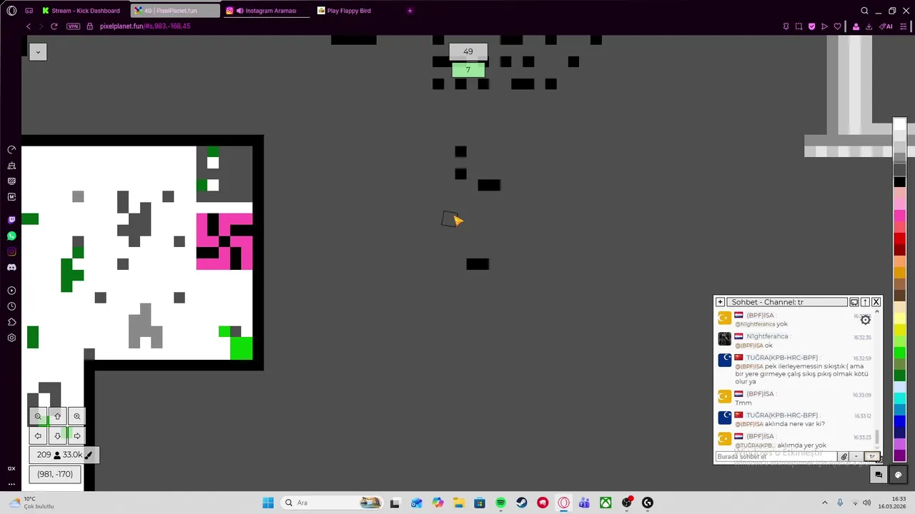Viewport: 915px width, 514px height.
Task: Open browser history clock icon
Action: [x=11, y=306]
